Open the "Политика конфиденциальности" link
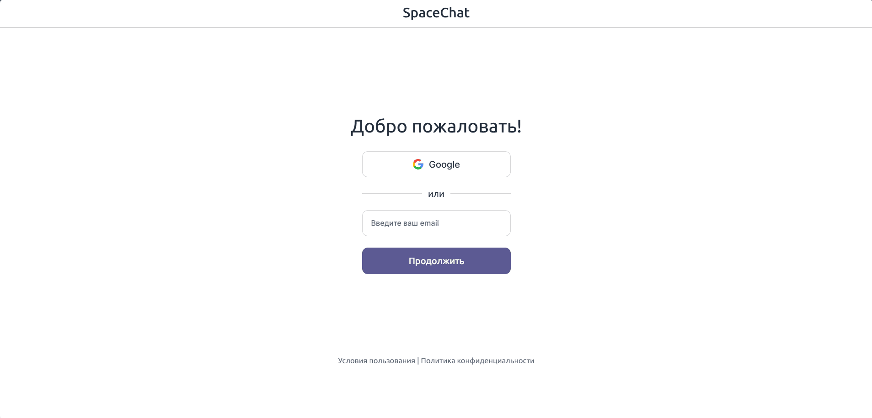Screen dimensions: 872x418 [x=477, y=361]
